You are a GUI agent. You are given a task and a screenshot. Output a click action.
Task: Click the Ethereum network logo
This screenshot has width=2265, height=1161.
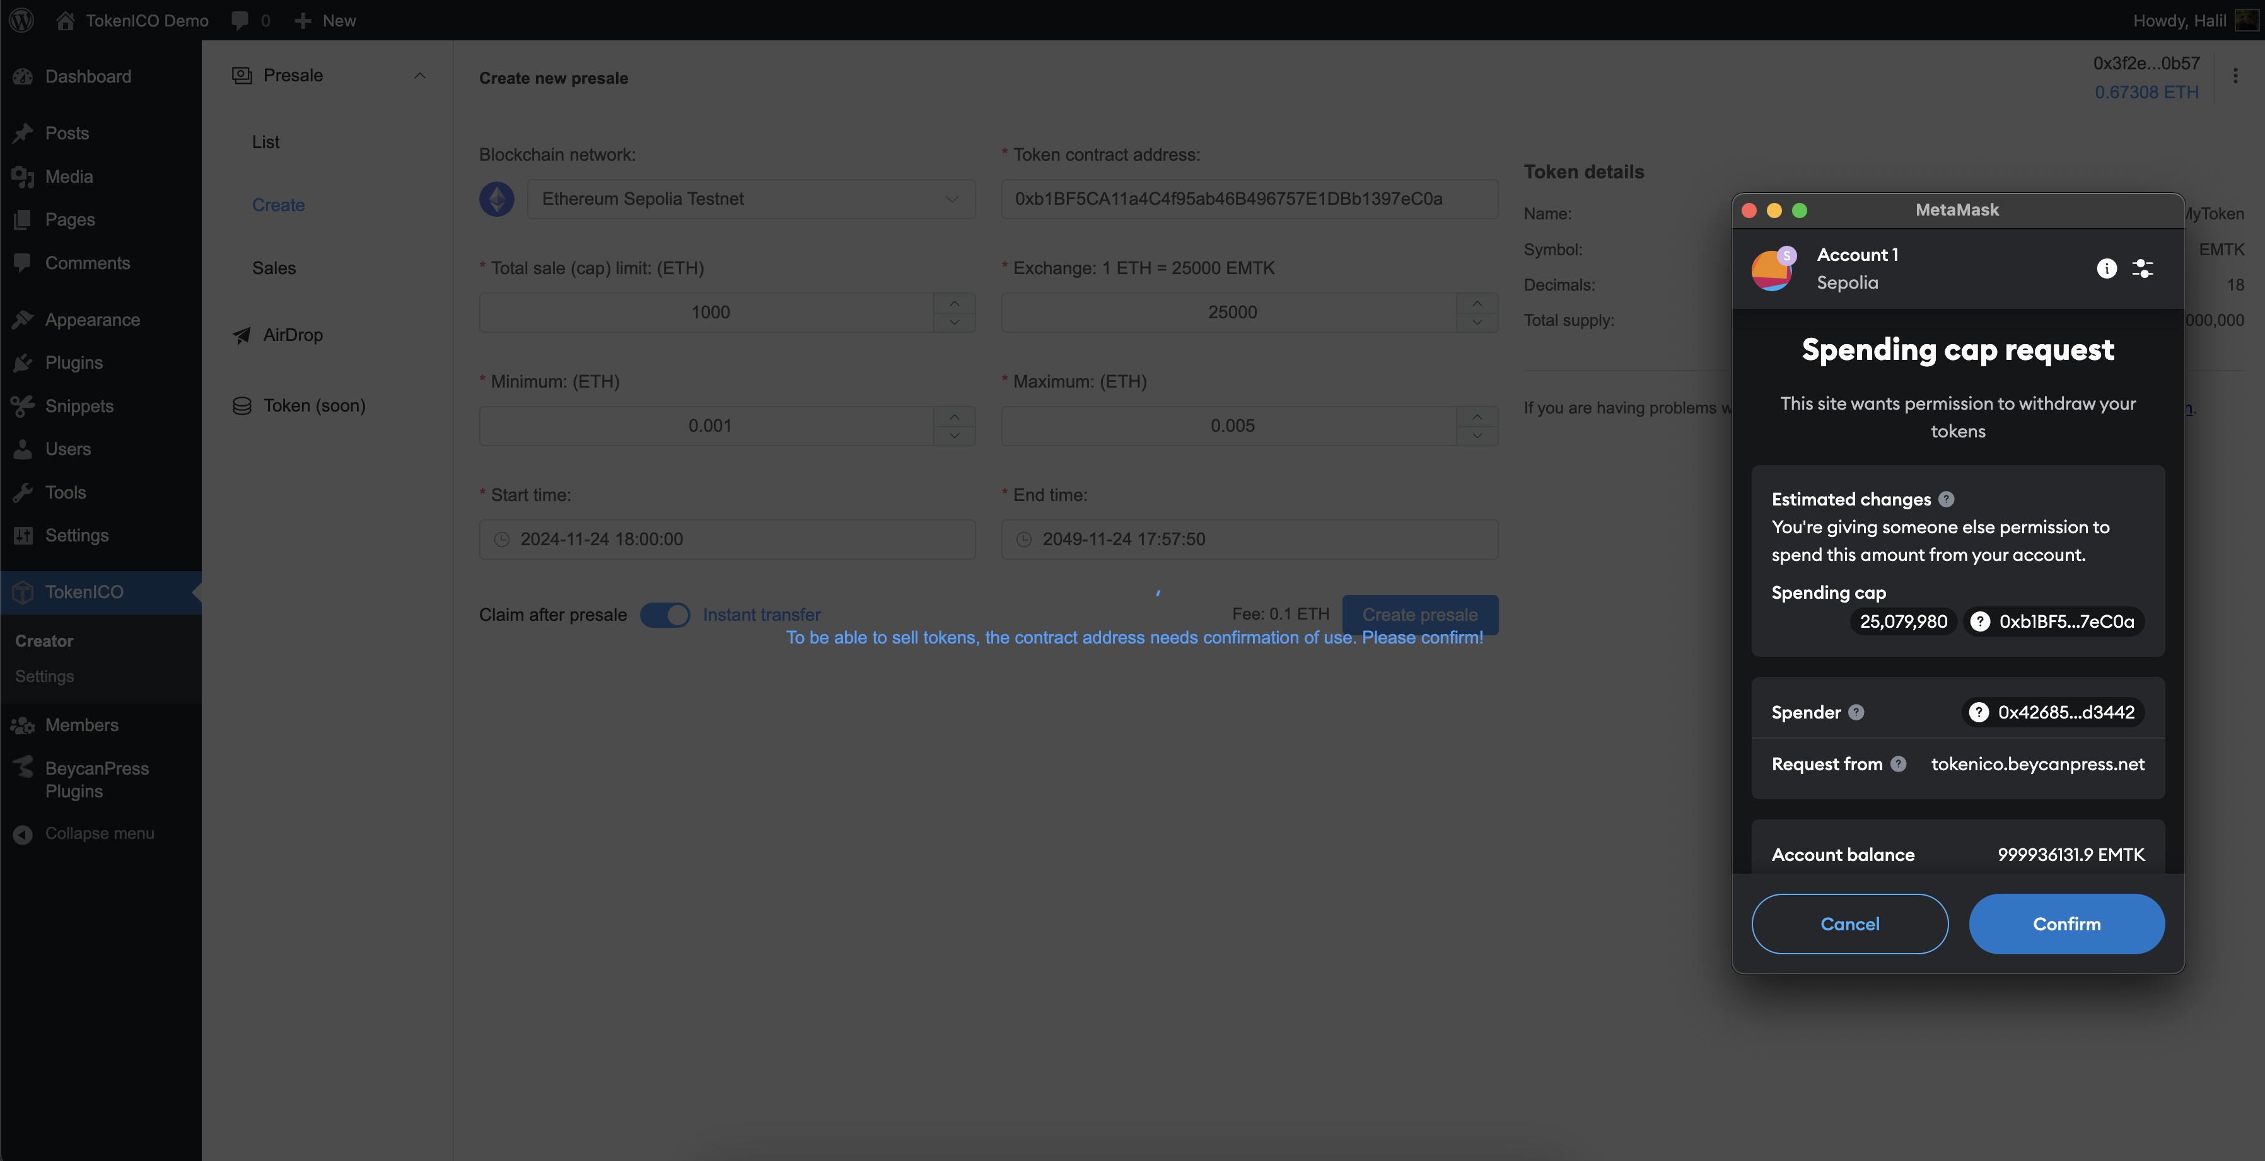pyautogui.click(x=497, y=199)
